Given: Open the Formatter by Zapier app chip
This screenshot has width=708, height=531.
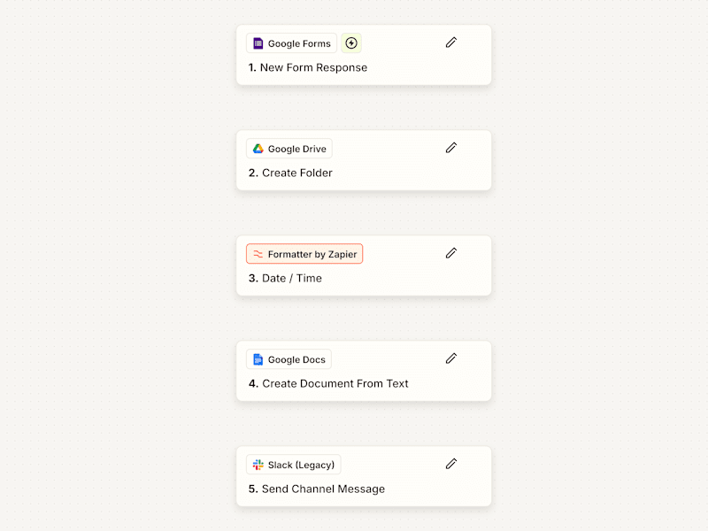Looking at the screenshot, I should [x=304, y=254].
